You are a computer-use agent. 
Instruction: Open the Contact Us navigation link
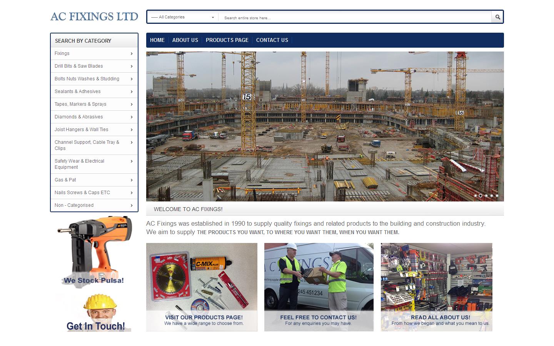272,40
